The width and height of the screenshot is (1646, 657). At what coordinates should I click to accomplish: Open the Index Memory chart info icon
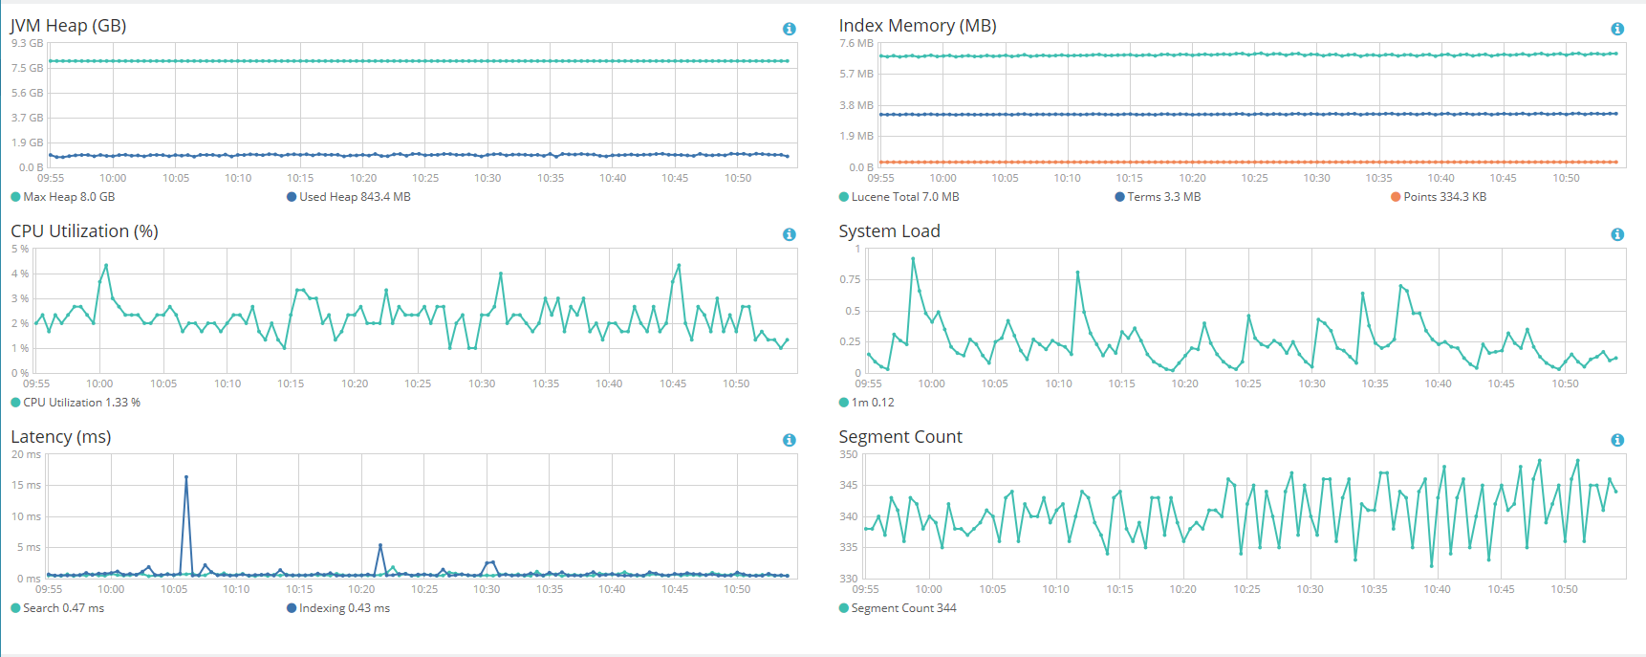point(1617,29)
